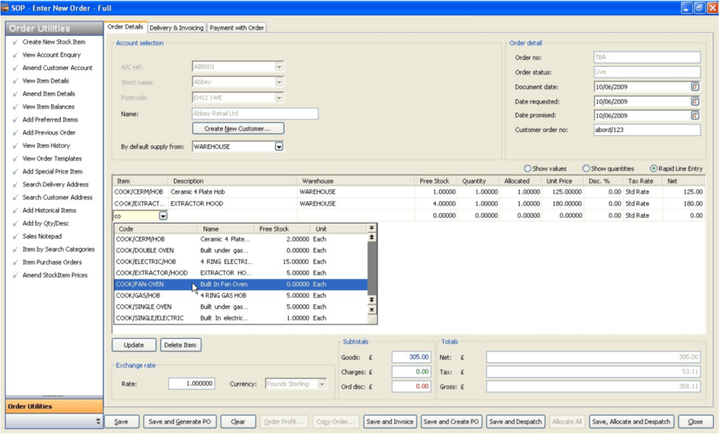Click the jump-to-top arrow in item list
This screenshot has width=720, height=435.
click(372, 228)
